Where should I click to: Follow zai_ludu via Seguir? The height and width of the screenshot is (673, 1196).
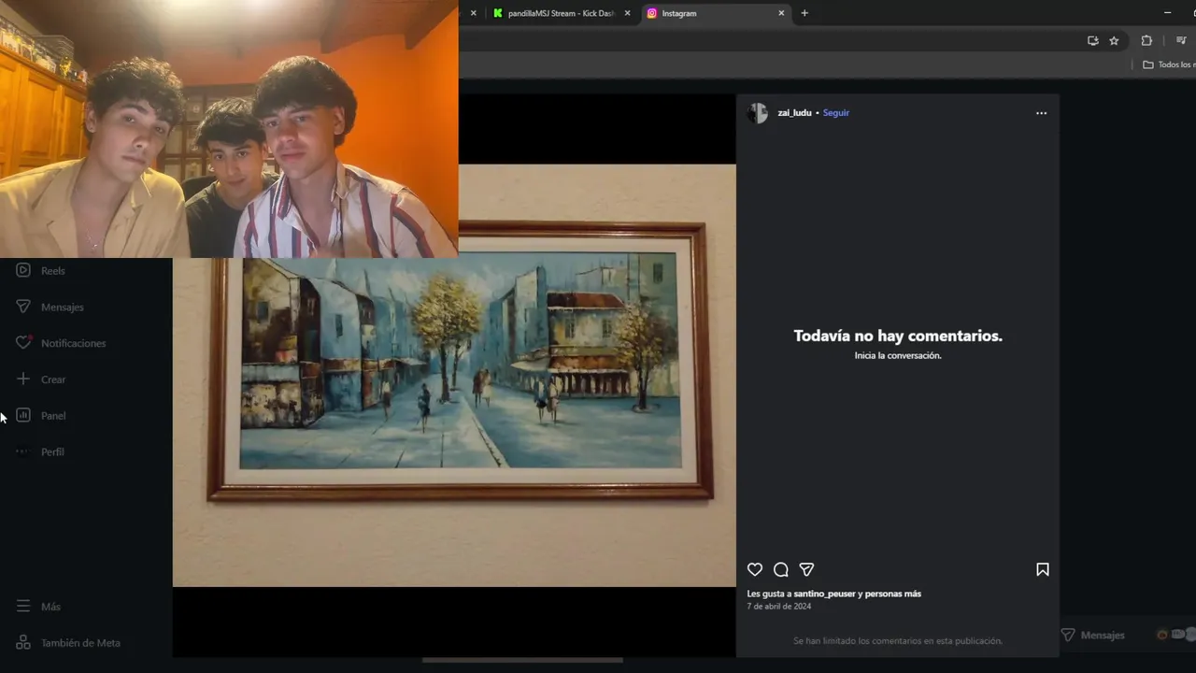[x=836, y=113]
